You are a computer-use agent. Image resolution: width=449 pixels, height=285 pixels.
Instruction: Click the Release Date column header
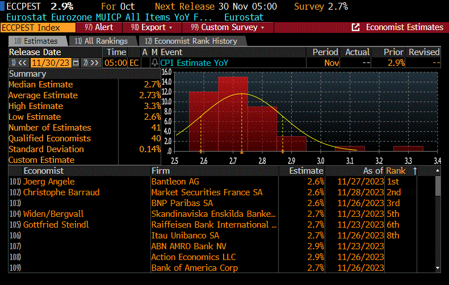(x=35, y=52)
